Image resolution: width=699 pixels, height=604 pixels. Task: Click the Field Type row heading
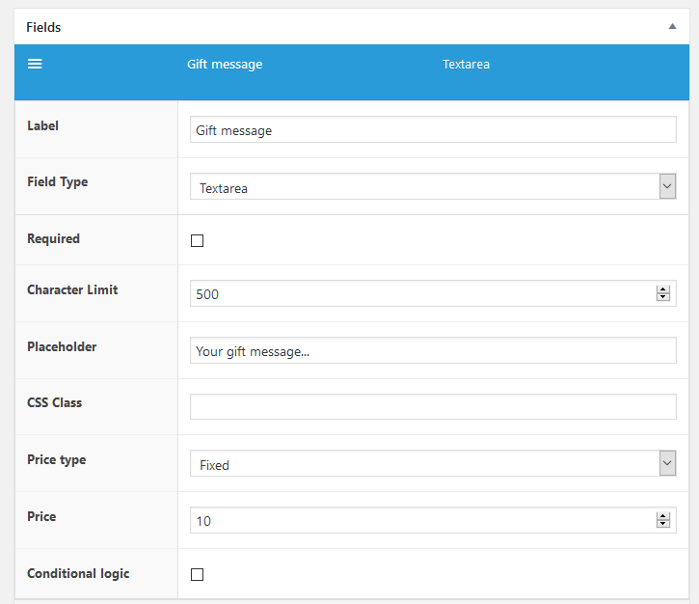pos(58,182)
